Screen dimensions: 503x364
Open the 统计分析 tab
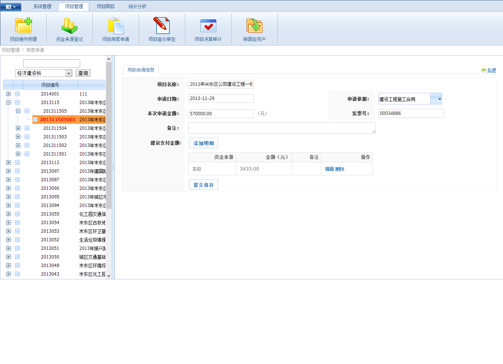click(137, 7)
